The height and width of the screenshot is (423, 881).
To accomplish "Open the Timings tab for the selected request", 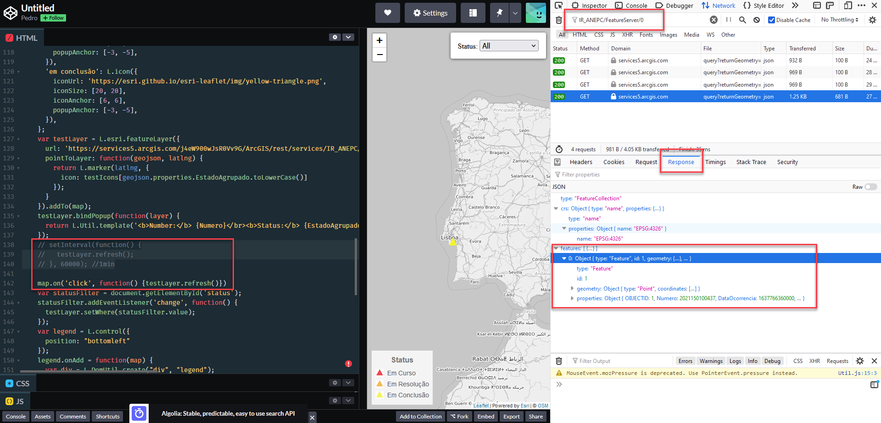I will pos(716,162).
